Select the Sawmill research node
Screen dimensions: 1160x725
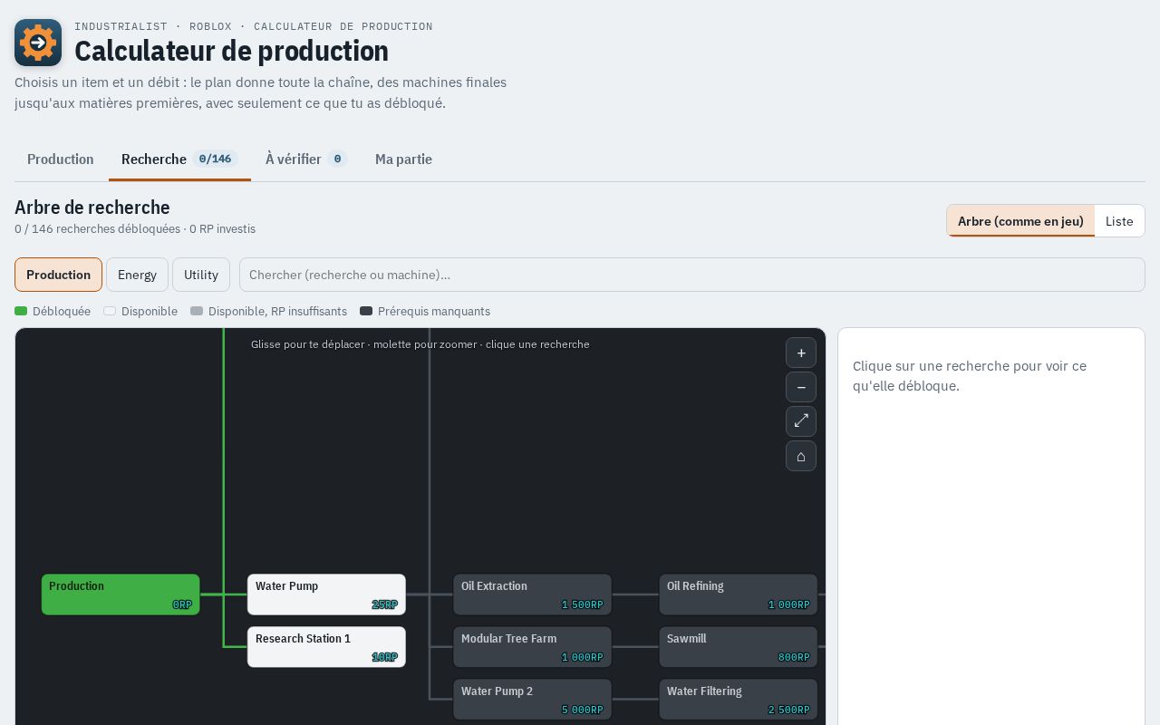click(738, 647)
